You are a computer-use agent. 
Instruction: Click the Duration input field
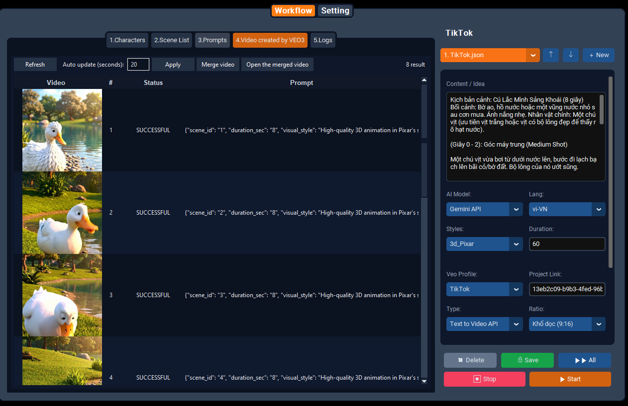[567, 244]
